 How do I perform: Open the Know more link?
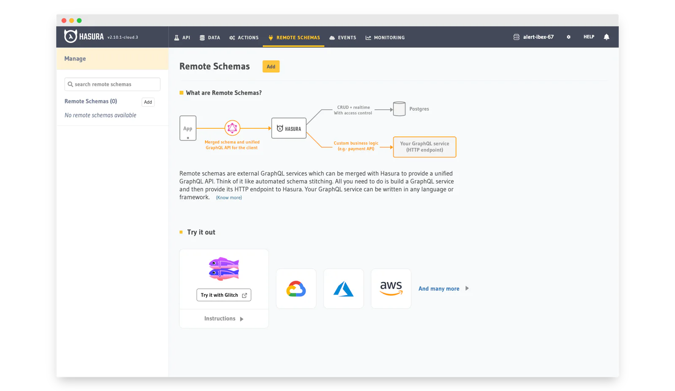pos(229,197)
